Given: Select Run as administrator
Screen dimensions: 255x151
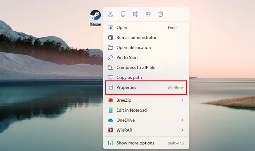Looking at the screenshot, I should pyautogui.click(x=146, y=38).
